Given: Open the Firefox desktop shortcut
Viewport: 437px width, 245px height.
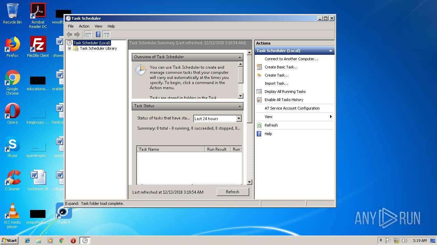Looking at the screenshot, I should [x=12, y=47].
